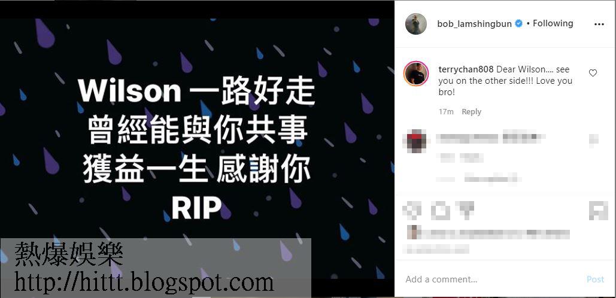Visit the bob_lamshingbun username link
Viewport: 616px width, 298px height.
474,24
